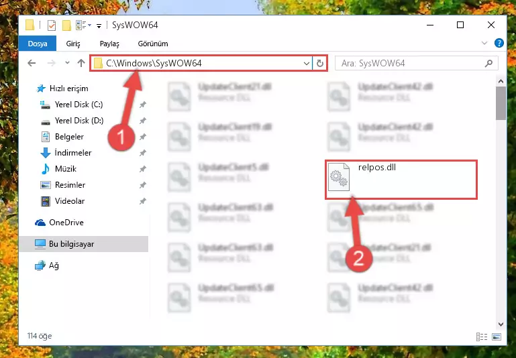Screen dimensions: 516x358
Task: Click the vertical scrollbar thumb
Action: (x=501, y=103)
